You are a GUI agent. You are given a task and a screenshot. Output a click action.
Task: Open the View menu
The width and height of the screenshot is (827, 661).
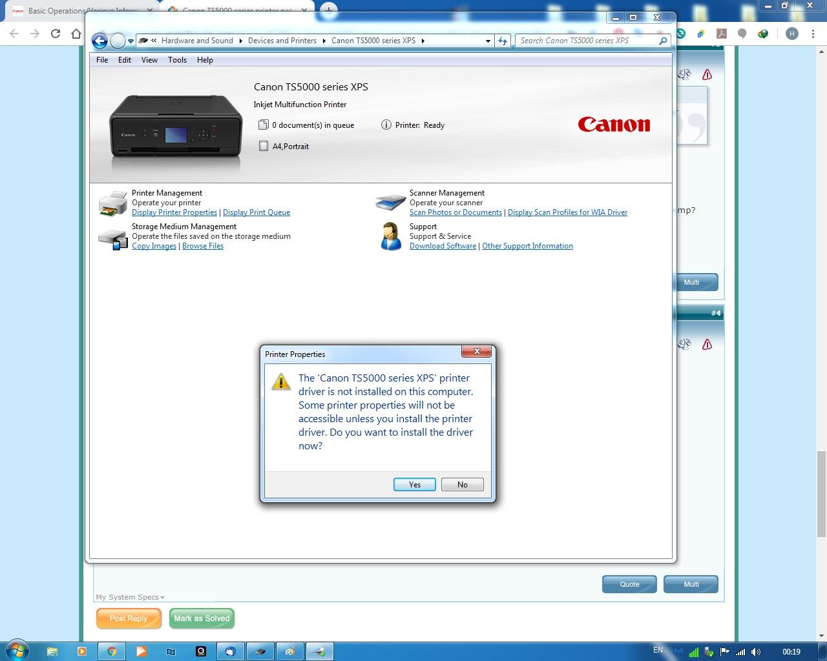(x=149, y=60)
